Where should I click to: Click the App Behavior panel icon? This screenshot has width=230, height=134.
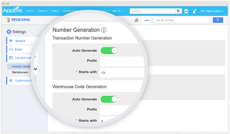click(x=11, y=58)
